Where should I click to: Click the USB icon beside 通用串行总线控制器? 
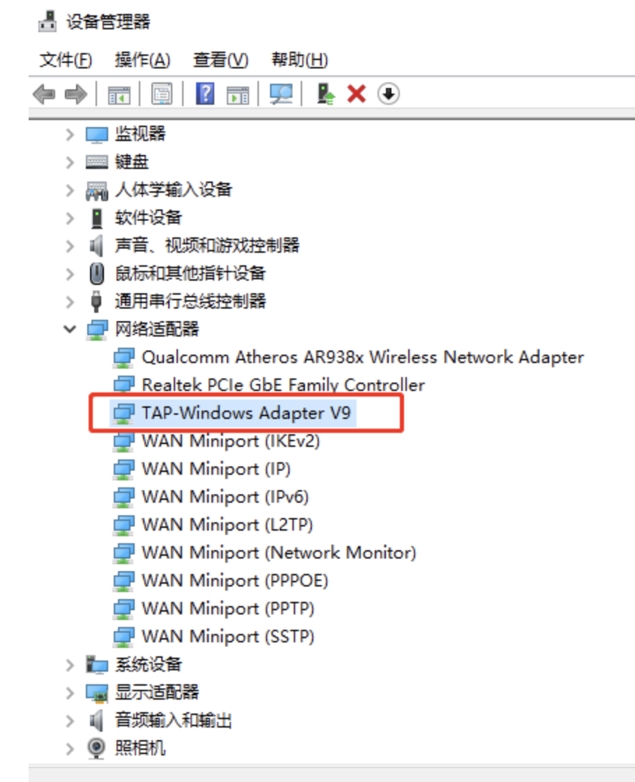point(97,302)
